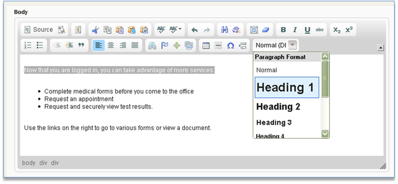This screenshot has height=184, width=398.
Task: Insert a link using the globe-chain icon
Action: pyautogui.click(x=152, y=46)
